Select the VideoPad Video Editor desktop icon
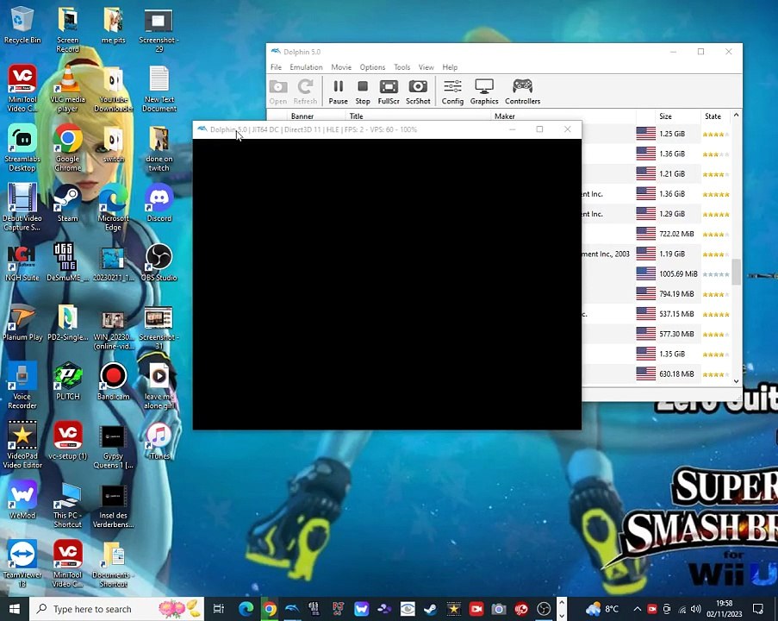This screenshot has height=621, width=778. coord(22,446)
